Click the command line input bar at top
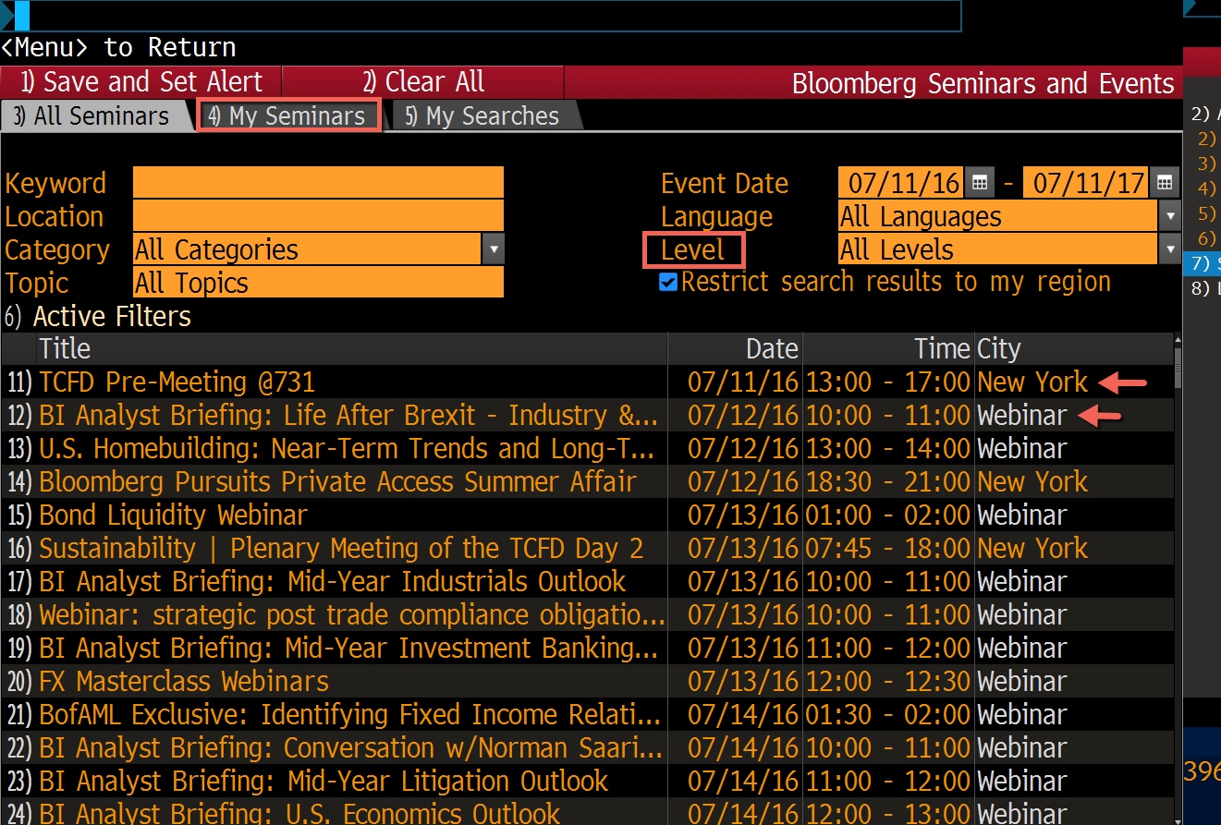Image resolution: width=1221 pixels, height=825 pixels. tap(481, 16)
